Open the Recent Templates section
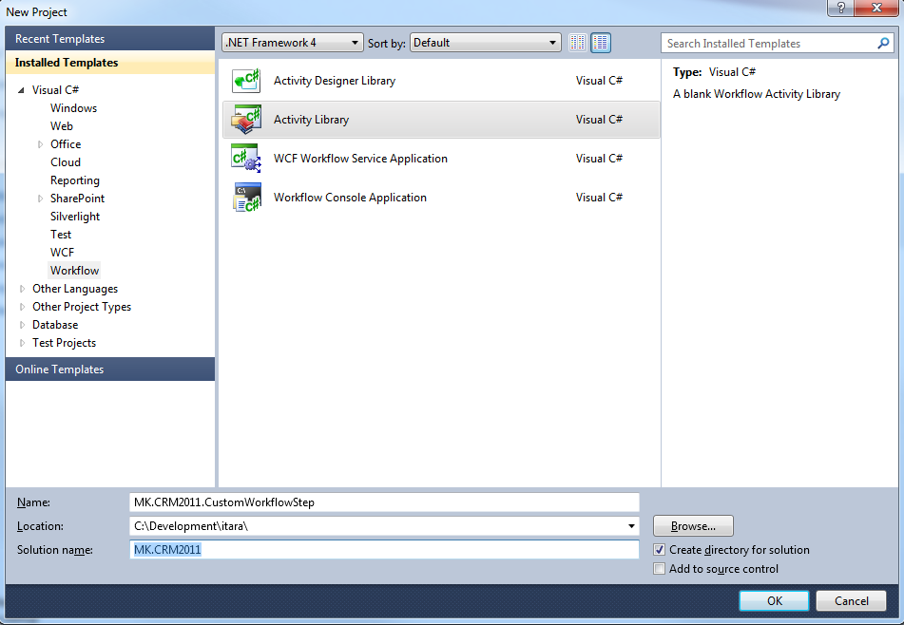 (110, 39)
